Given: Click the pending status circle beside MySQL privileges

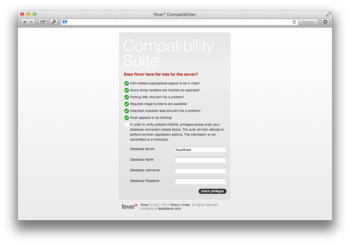Looking at the screenshot, I should pos(127,125).
